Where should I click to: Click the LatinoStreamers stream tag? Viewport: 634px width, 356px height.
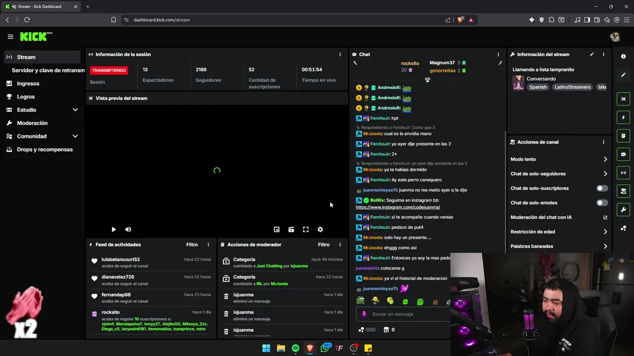[x=572, y=87]
